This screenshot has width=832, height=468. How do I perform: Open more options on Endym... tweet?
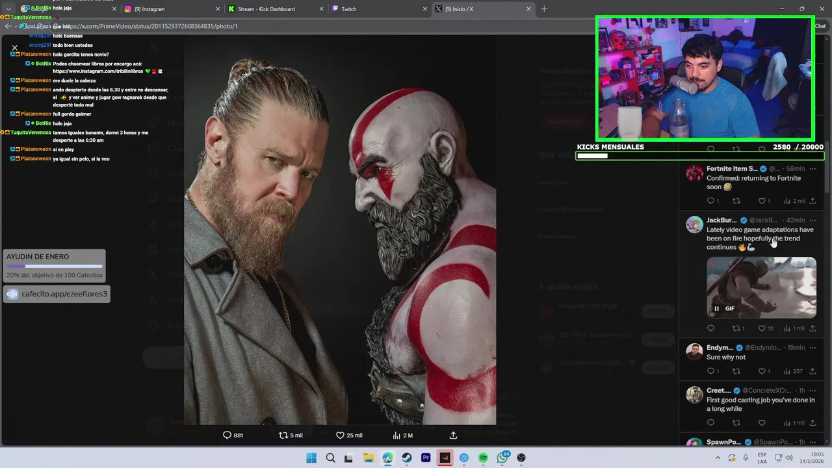coord(812,348)
